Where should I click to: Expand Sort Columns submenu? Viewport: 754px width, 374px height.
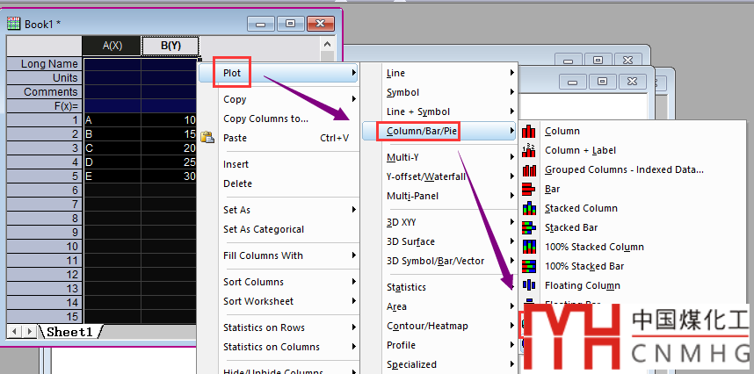pyautogui.click(x=279, y=282)
